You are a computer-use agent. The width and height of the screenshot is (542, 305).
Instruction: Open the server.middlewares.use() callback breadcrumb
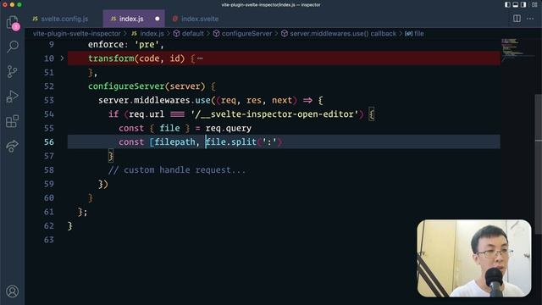(339, 34)
